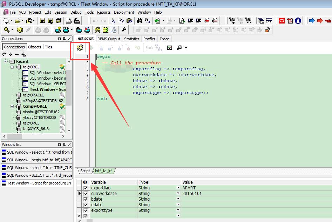Select the Objects tab in Connections panel
The width and height of the screenshot is (332, 222).
pyautogui.click(x=34, y=47)
